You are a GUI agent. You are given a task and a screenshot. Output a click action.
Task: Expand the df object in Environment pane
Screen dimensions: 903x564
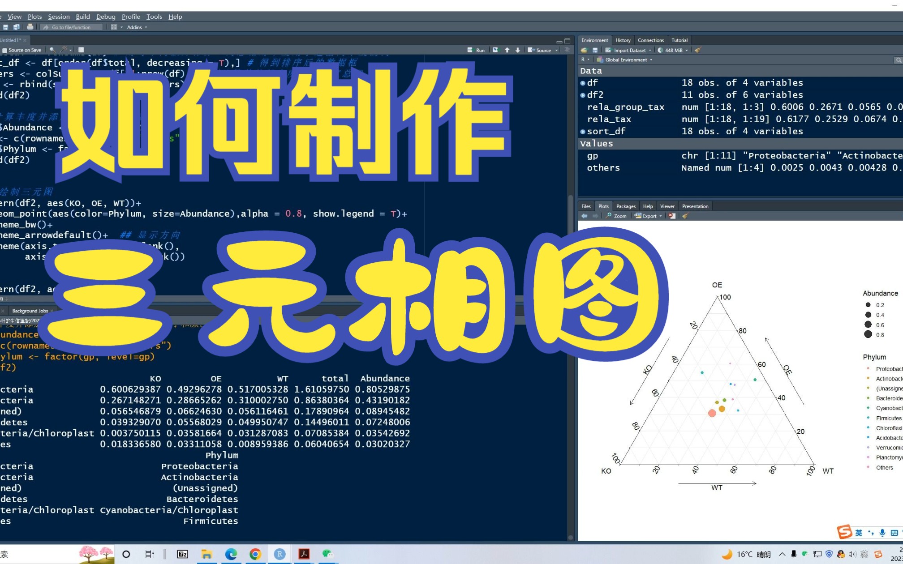point(582,82)
